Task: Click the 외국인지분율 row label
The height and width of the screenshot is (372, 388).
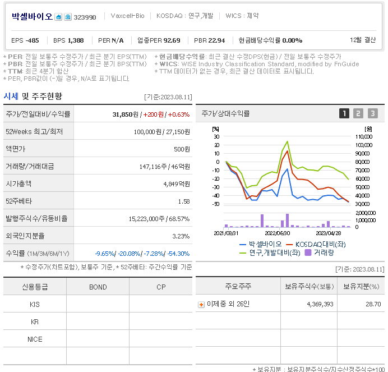Action: (25, 236)
